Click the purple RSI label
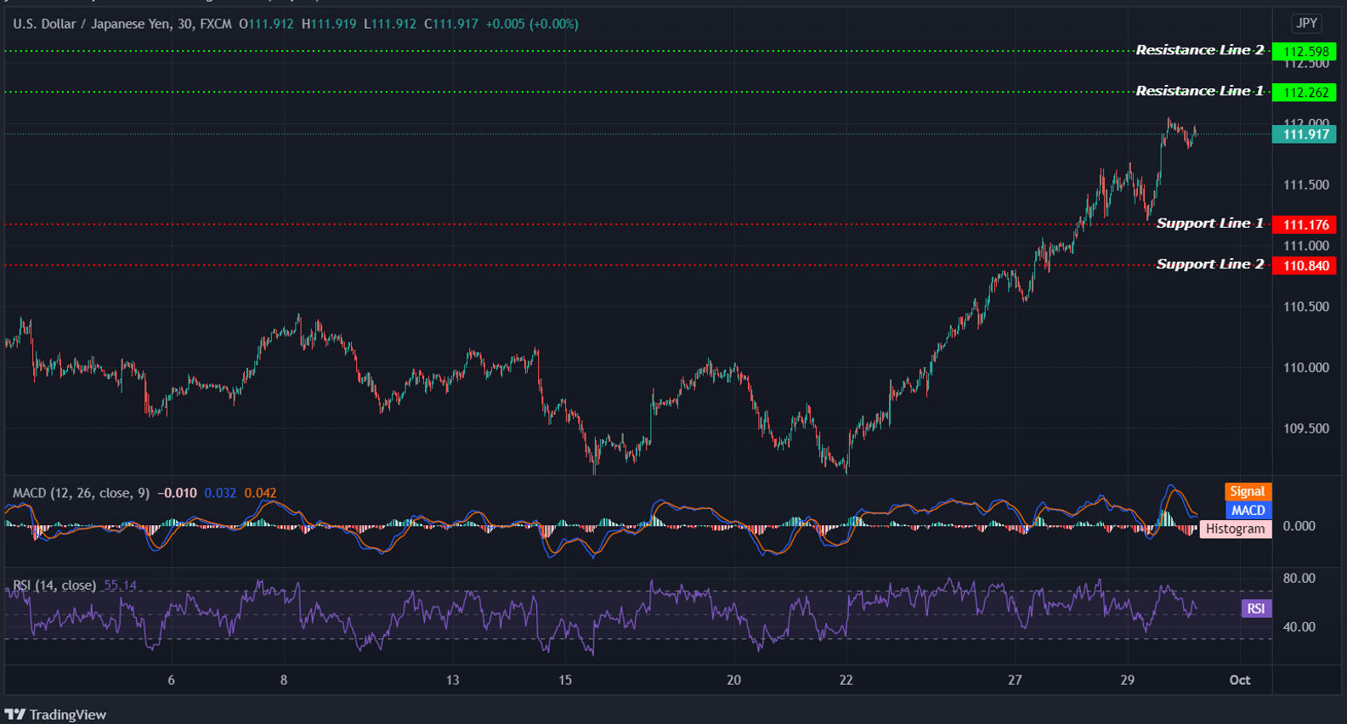 pos(1256,608)
